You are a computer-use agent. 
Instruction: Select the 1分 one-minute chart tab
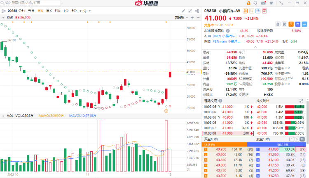(66, 11)
